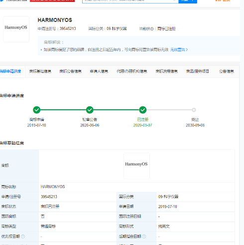Click the red banner at page top
The image size is (244, 245).
(52, 1)
